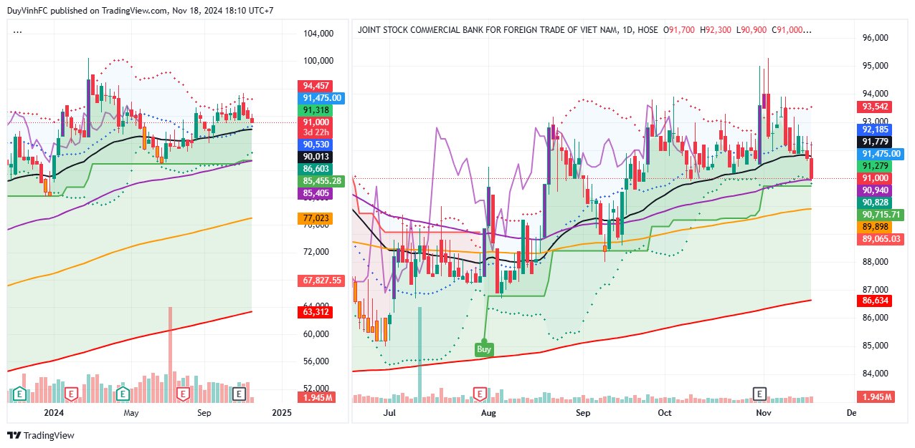915x448 pixels.
Task: Open the green earnings marker near May
Action: point(123,394)
